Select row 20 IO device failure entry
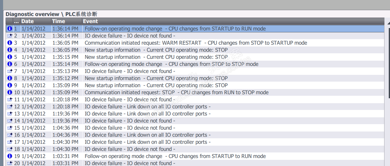 pos(129,163)
